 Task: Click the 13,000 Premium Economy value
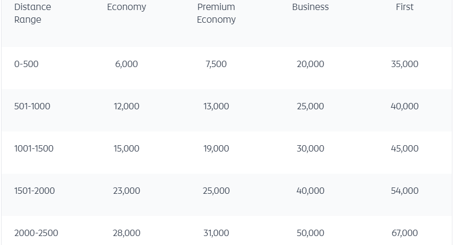coord(216,106)
